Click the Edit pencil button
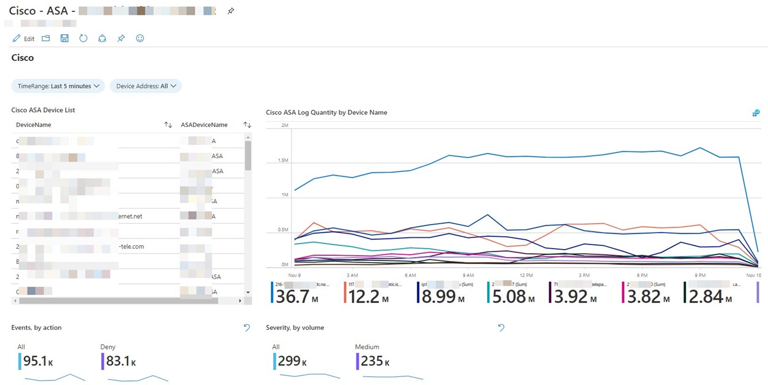Image resolution: width=768 pixels, height=385 pixels. [x=24, y=38]
